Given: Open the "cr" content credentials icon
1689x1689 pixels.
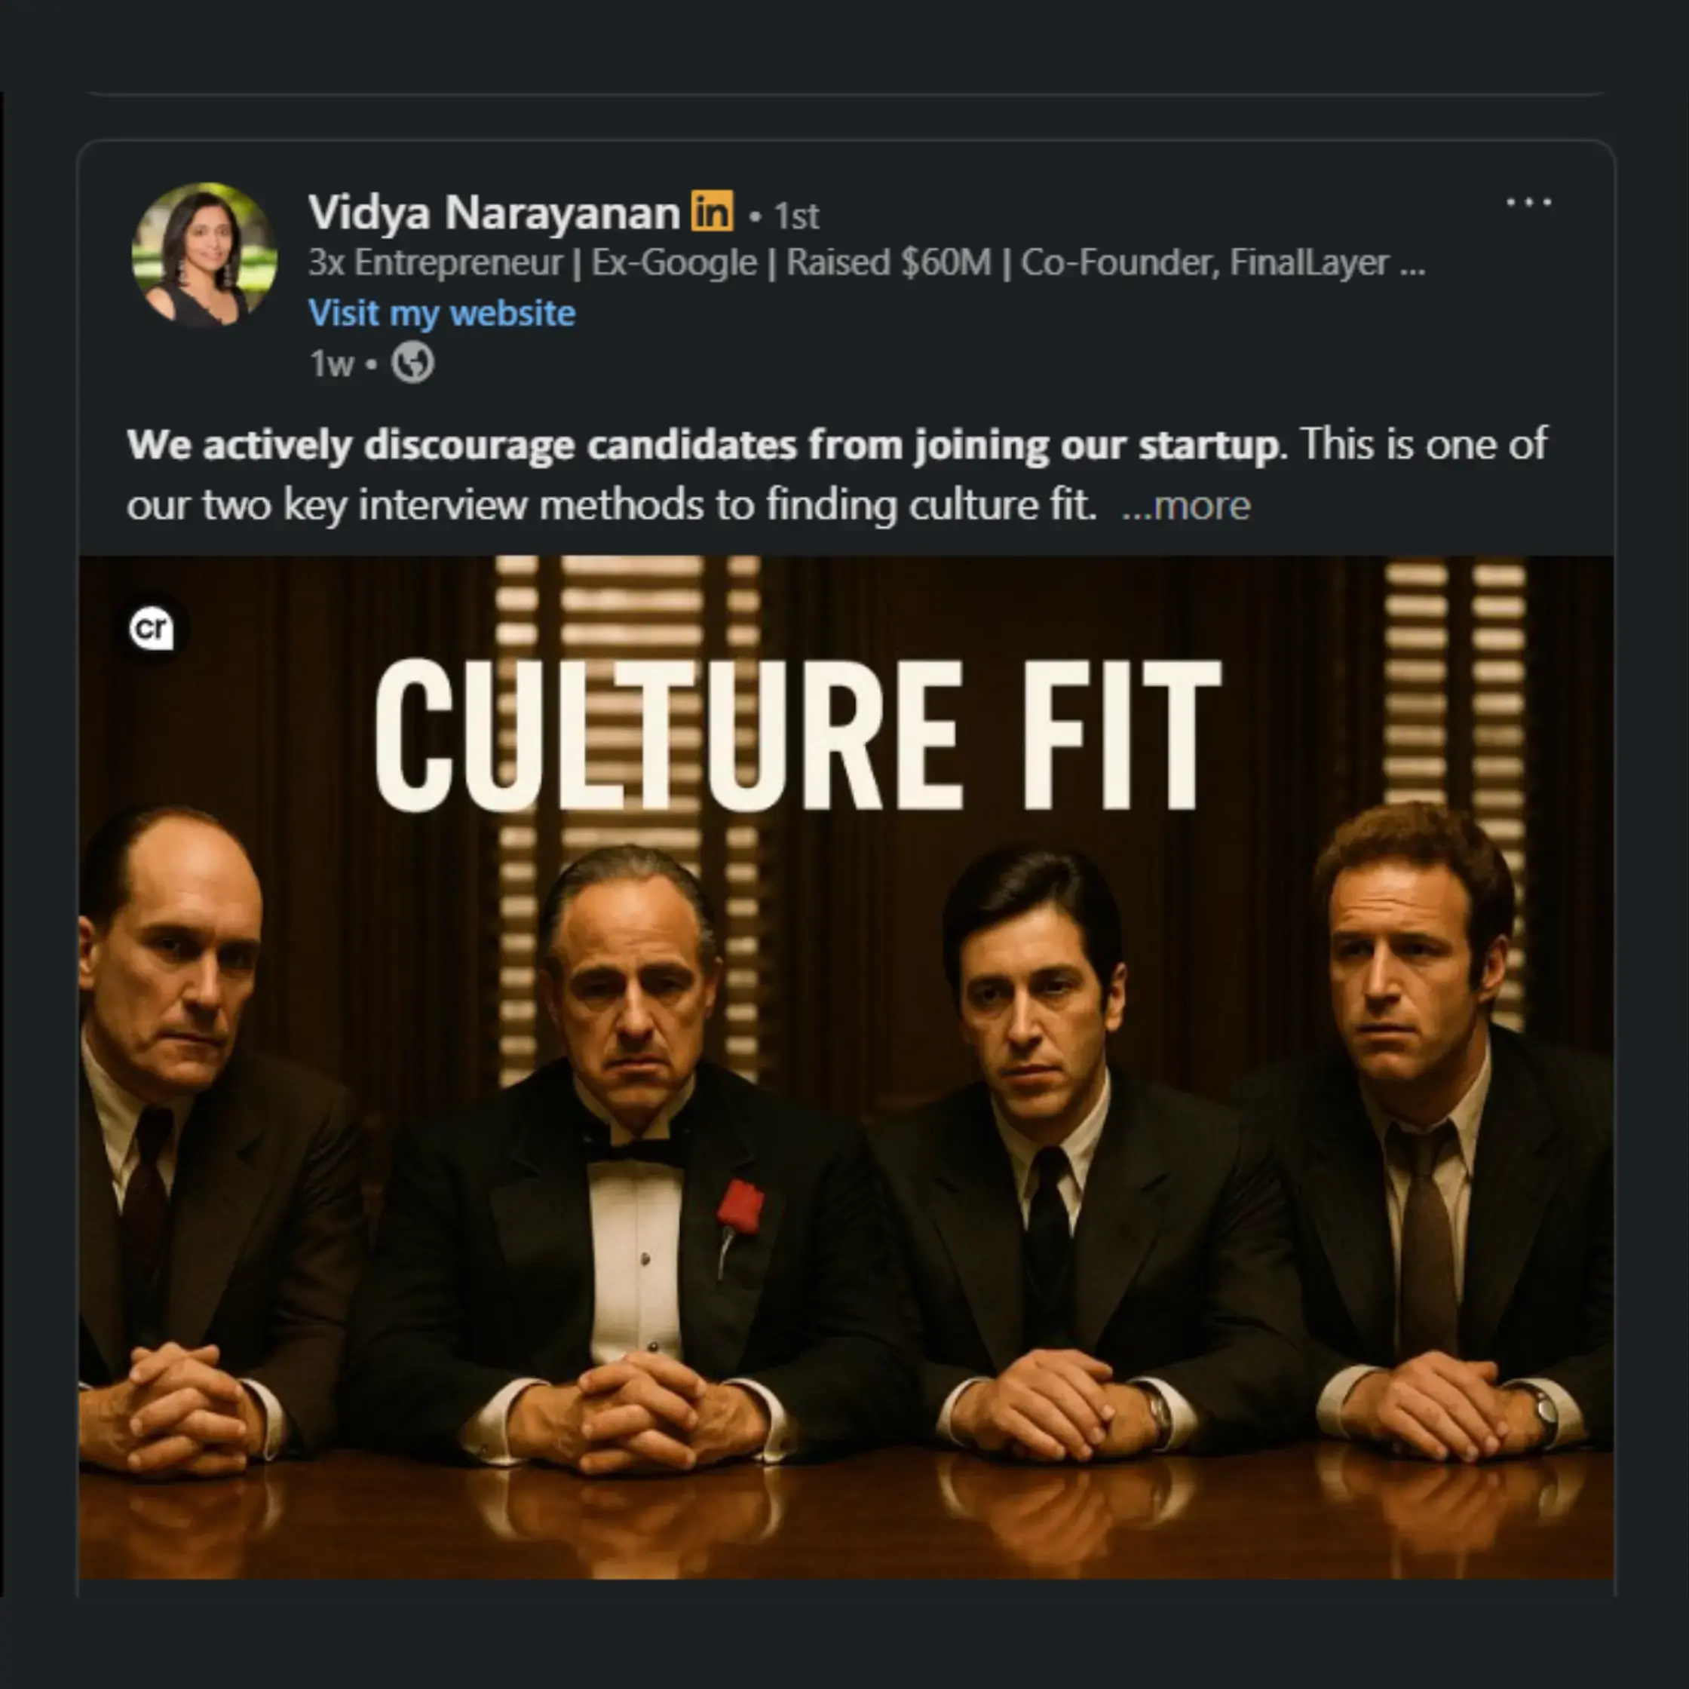Looking at the screenshot, I should (x=152, y=629).
